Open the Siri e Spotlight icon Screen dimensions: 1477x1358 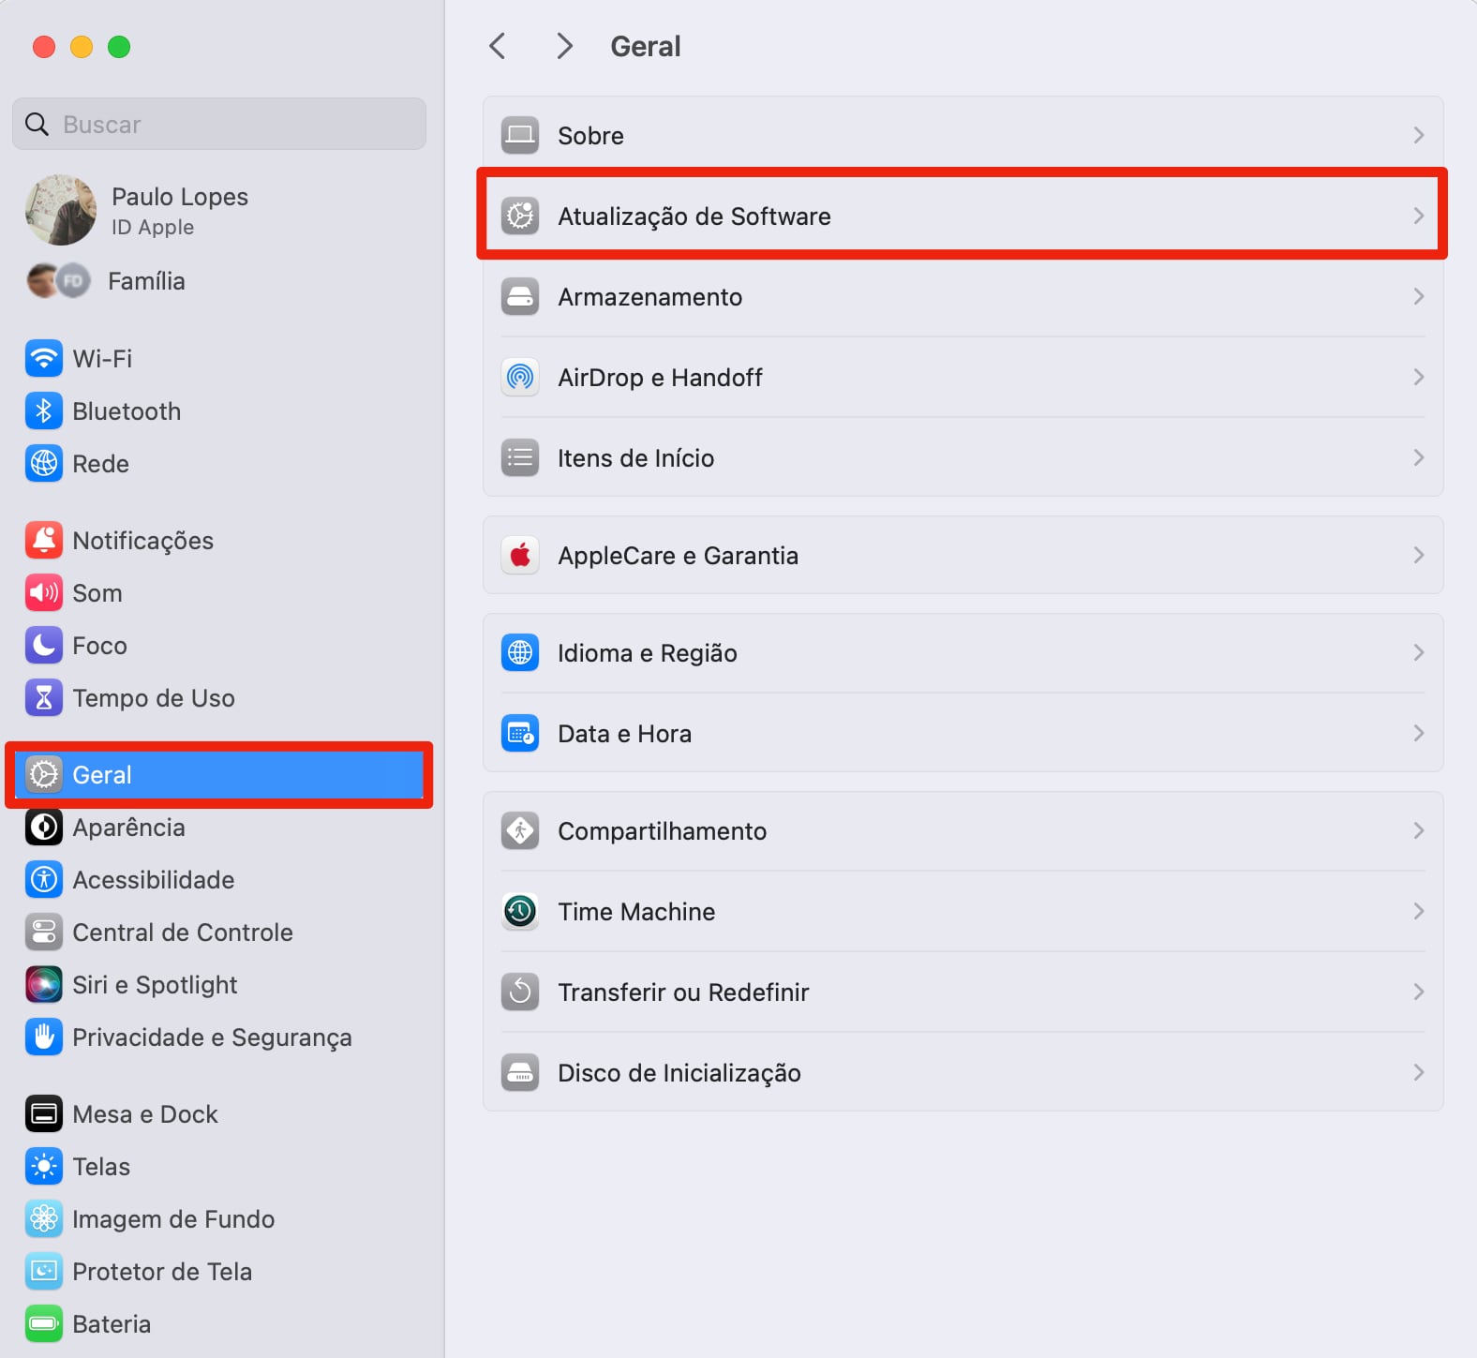(x=44, y=984)
